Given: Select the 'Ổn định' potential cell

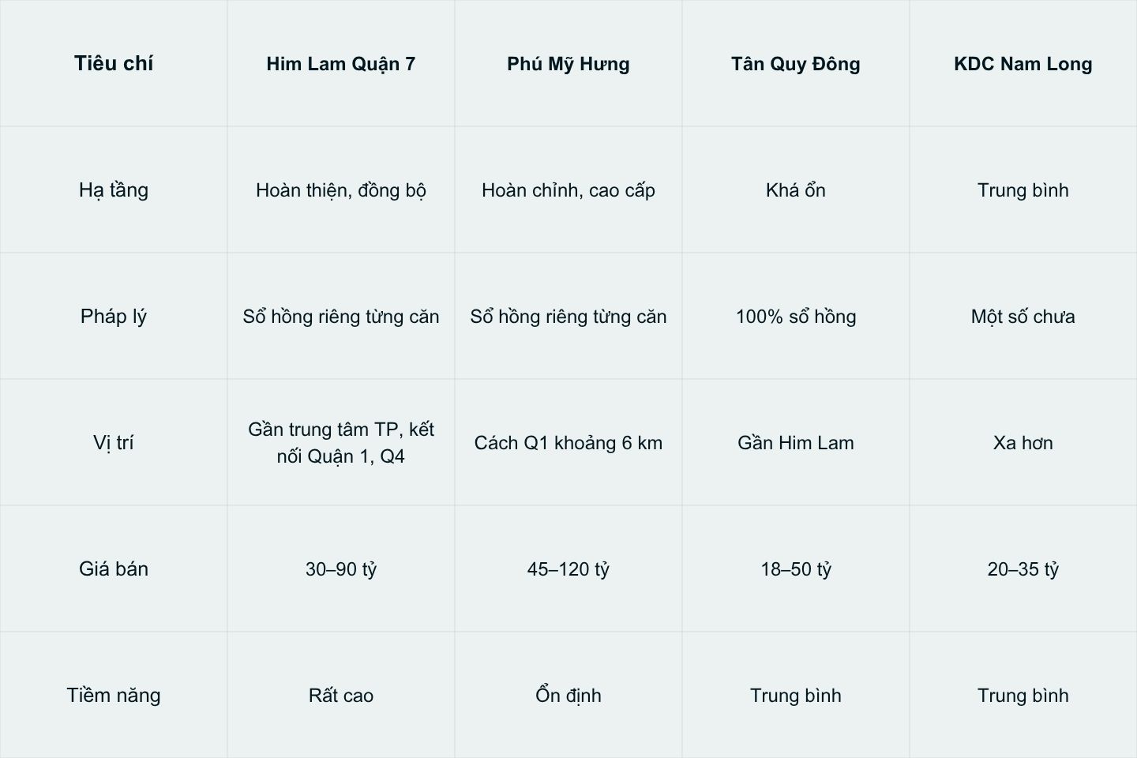Looking at the screenshot, I should (568, 696).
